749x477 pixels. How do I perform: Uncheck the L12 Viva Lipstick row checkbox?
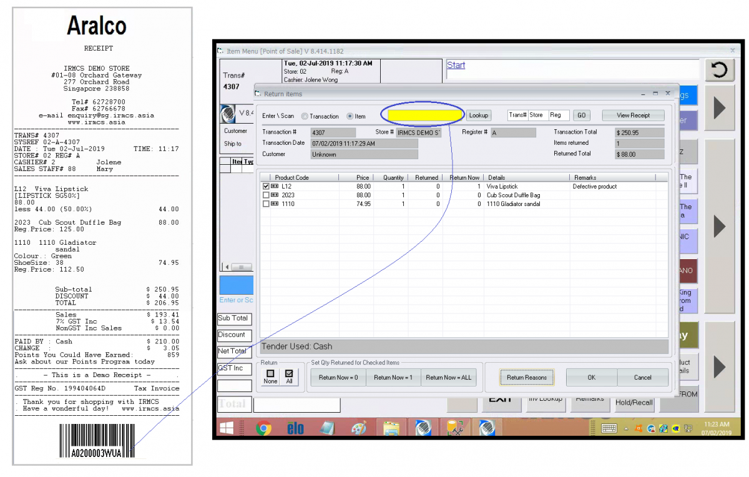pyautogui.click(x=267, y=187)
